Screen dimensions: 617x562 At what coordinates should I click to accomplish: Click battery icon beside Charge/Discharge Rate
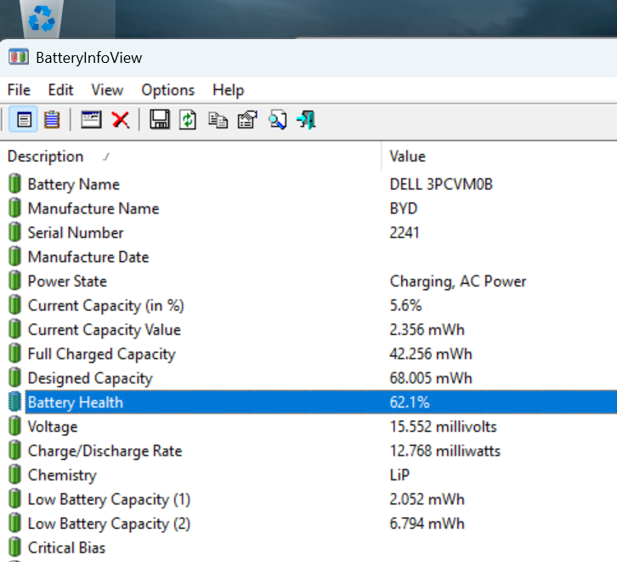click(x=14, y=451)
